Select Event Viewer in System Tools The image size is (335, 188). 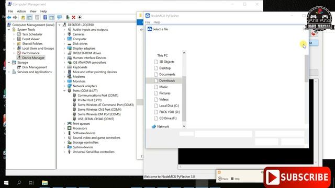pos(31,39)
